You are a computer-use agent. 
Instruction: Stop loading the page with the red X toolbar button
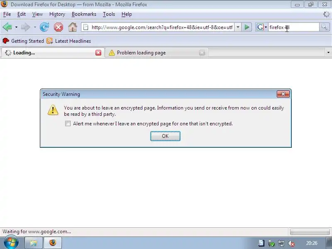[x=59, y=27]
